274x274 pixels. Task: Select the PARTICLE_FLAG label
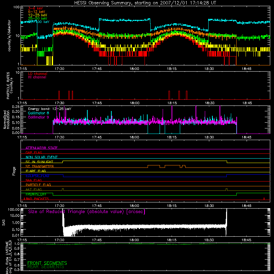coord(38,185)
